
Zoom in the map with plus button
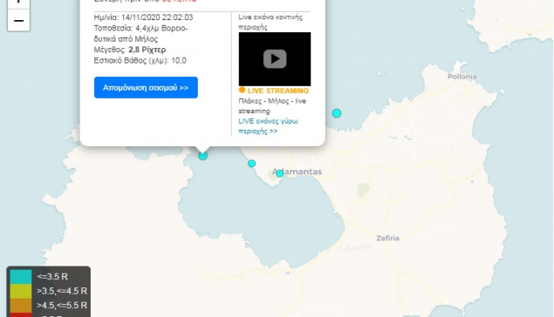click(18, 3)
